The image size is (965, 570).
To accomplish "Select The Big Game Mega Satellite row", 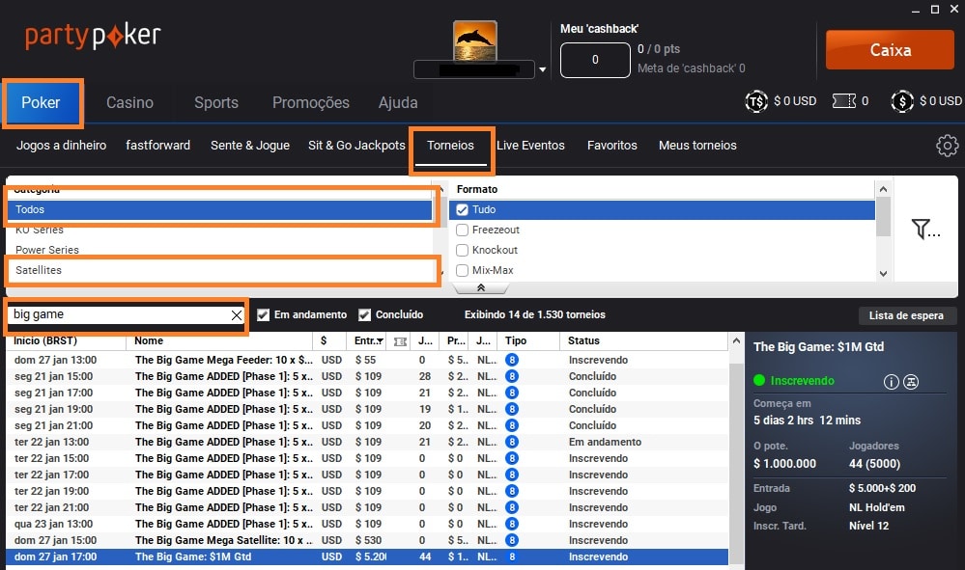I will (367, 540).
